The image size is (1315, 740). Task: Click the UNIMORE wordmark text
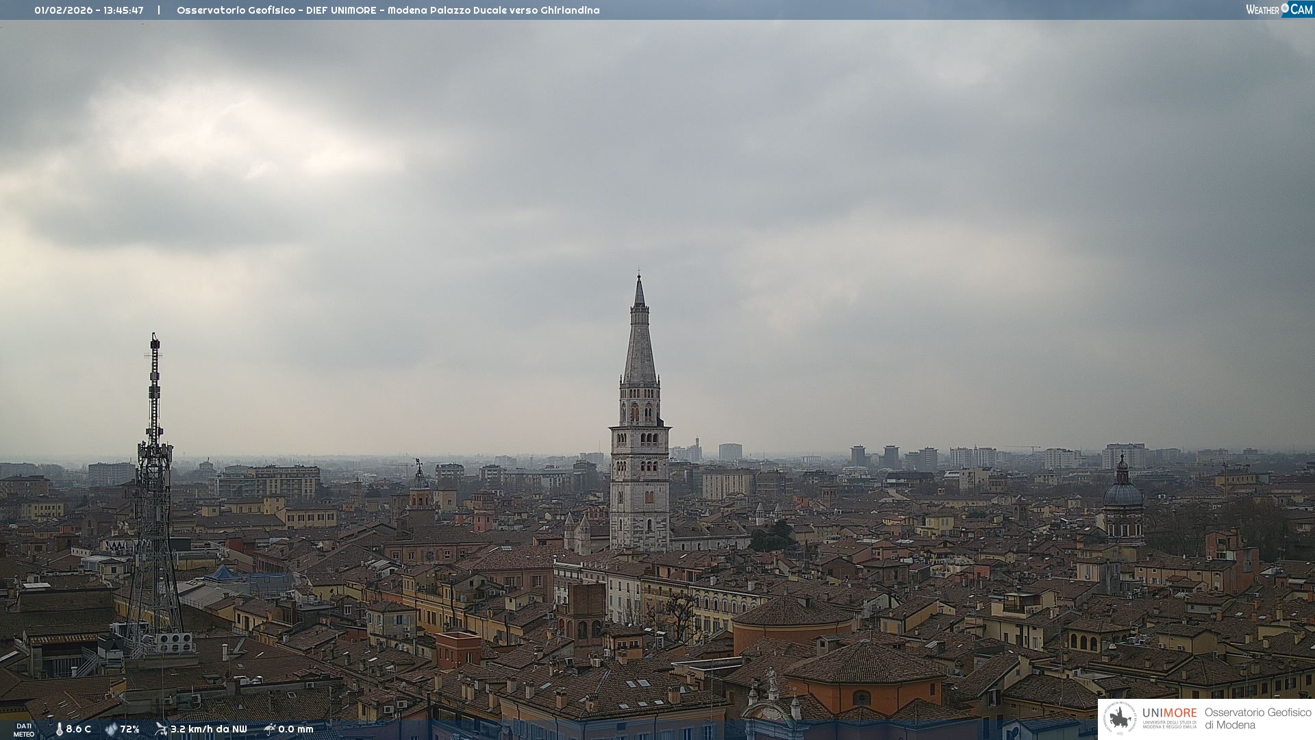pos(1169,713)
